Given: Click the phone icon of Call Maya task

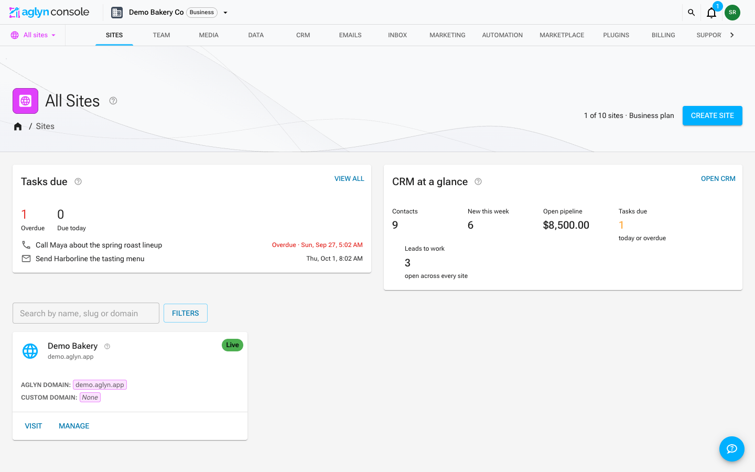Looking at the screenshot, I should click(26, 245).
